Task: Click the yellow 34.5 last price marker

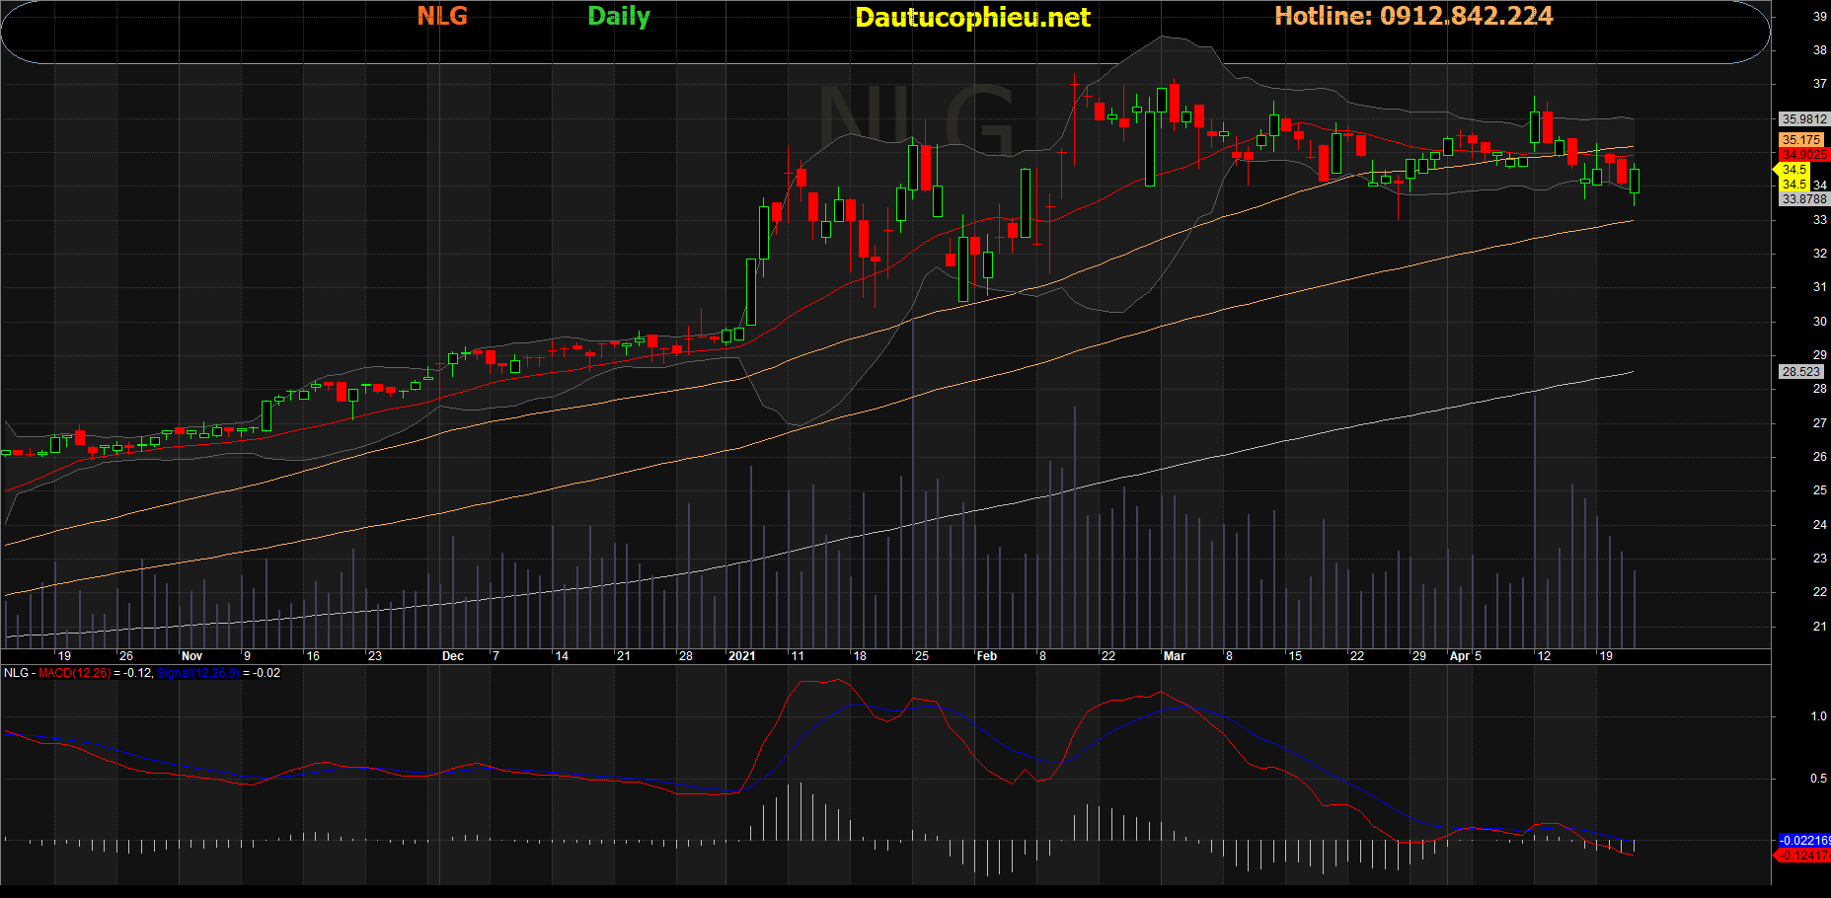Action: [x=1793, y=170]
